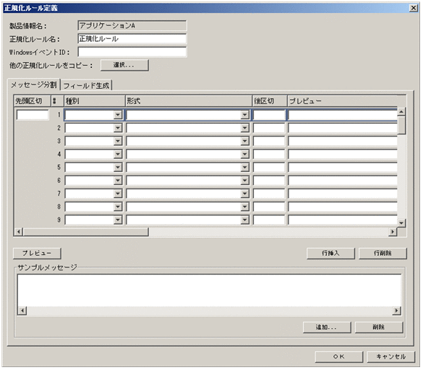Click the table's horizontal scroll left arrow
The height and width of the screenshot is (370, 423).
[x=19, y=232]
